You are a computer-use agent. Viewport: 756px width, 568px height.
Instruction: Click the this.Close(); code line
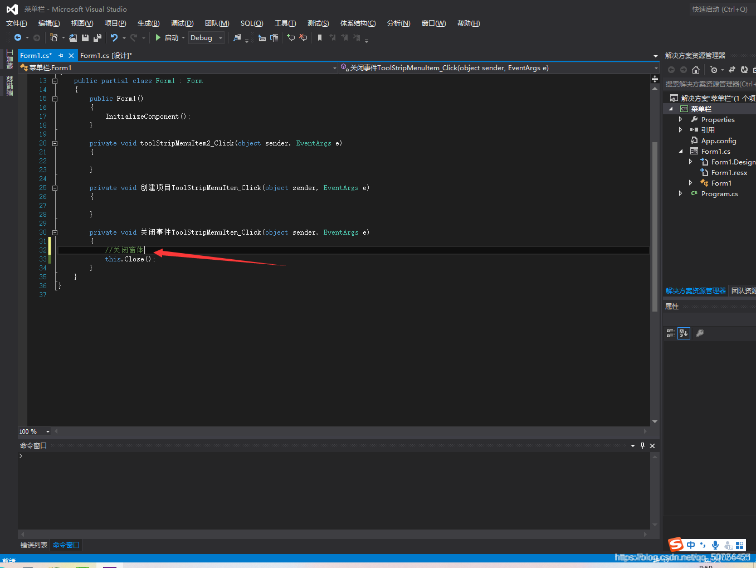[x=130, y=259]
